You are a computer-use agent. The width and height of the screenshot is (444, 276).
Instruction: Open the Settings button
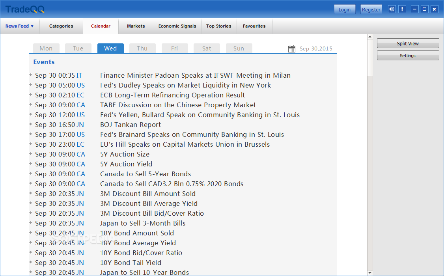408,56
